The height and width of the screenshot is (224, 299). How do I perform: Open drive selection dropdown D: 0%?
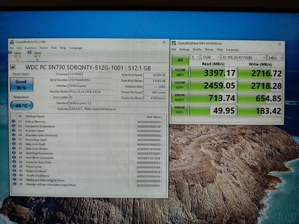click(244, 58)
